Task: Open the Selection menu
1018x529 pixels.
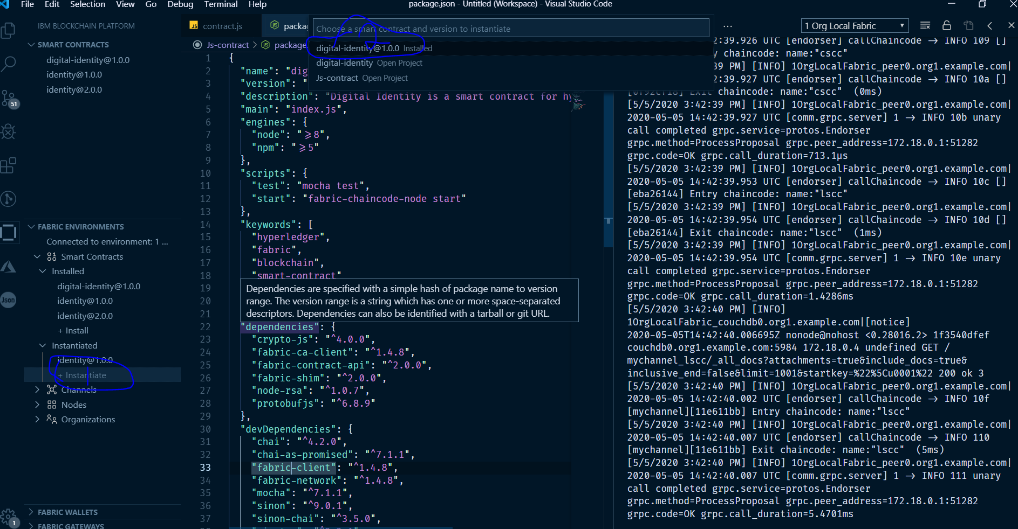Action: (x=87, y=4)
